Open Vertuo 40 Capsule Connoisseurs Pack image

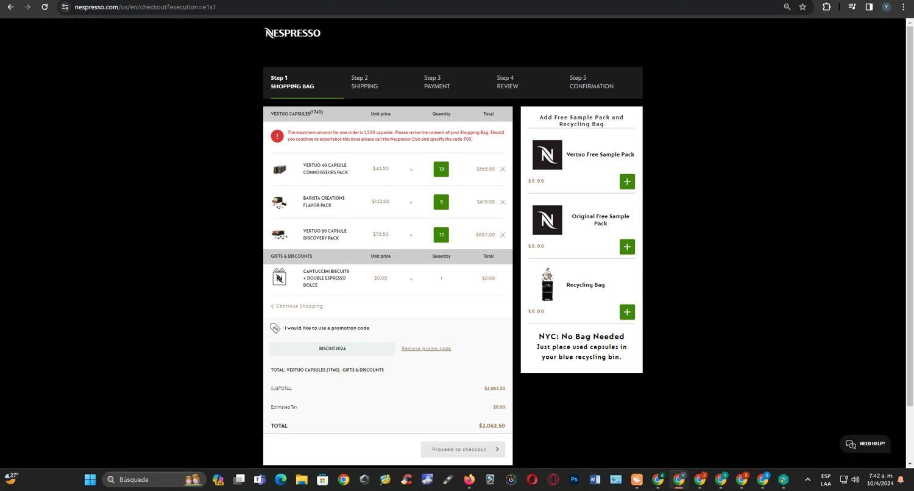pyautogui.click(x=279, y=169)
